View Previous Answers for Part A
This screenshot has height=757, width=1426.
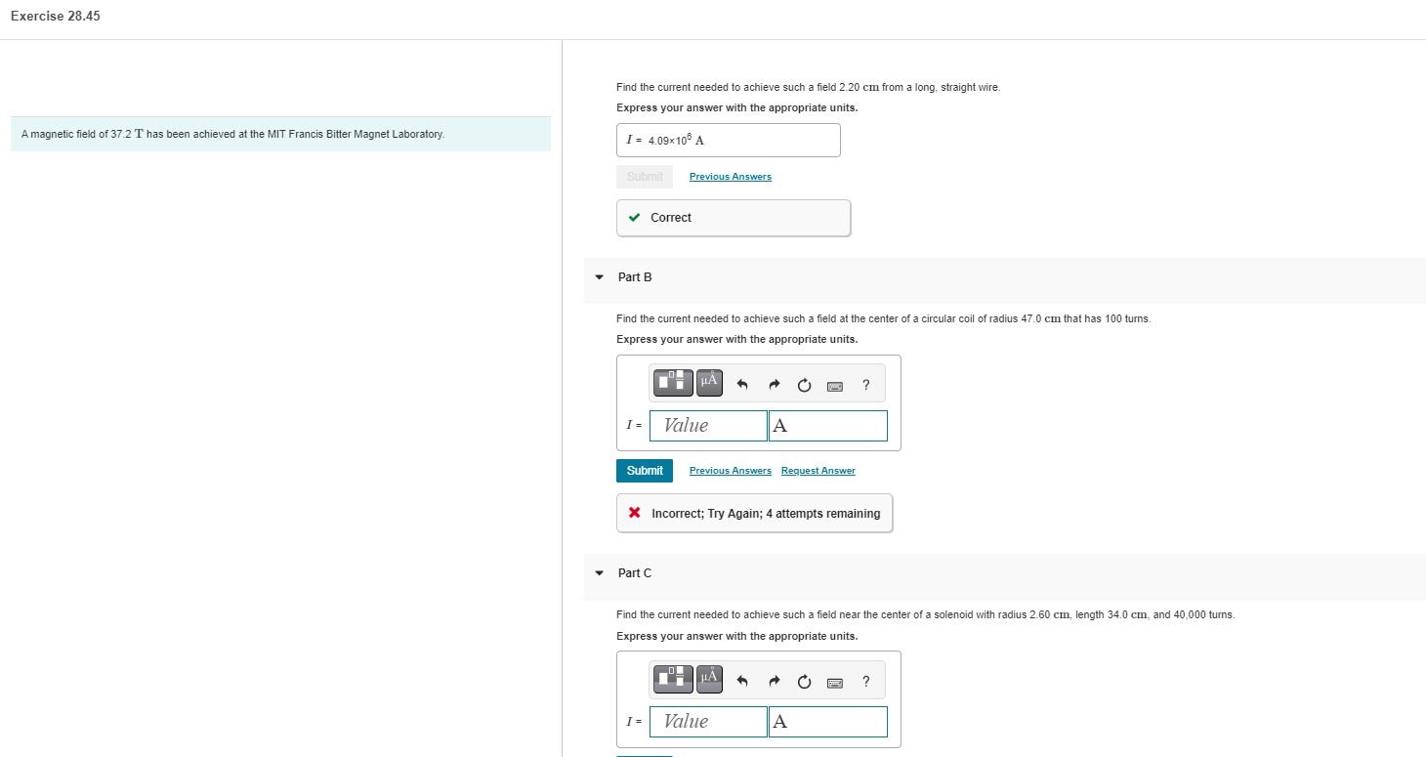tap(731, 177)
